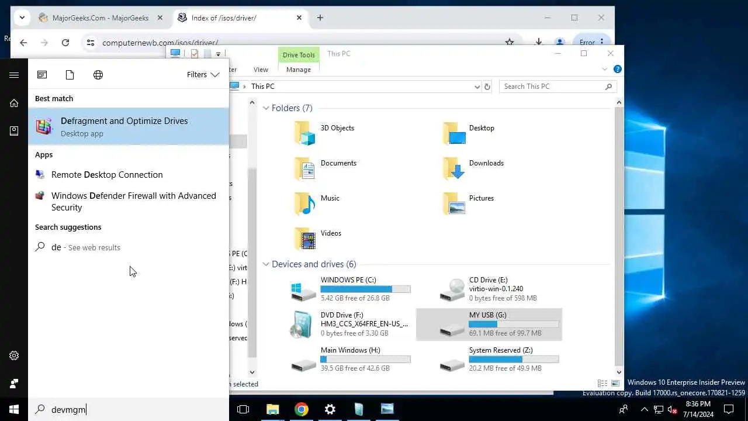Click the Search This PC field

tap(558, 87)
